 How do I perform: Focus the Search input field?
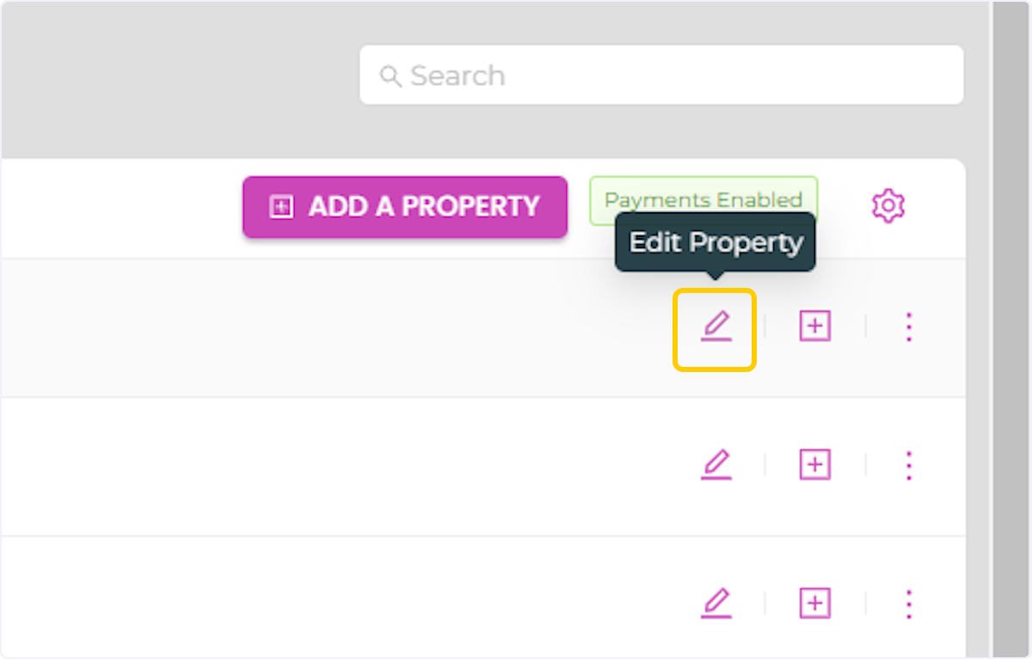click(x=671, y=76)
